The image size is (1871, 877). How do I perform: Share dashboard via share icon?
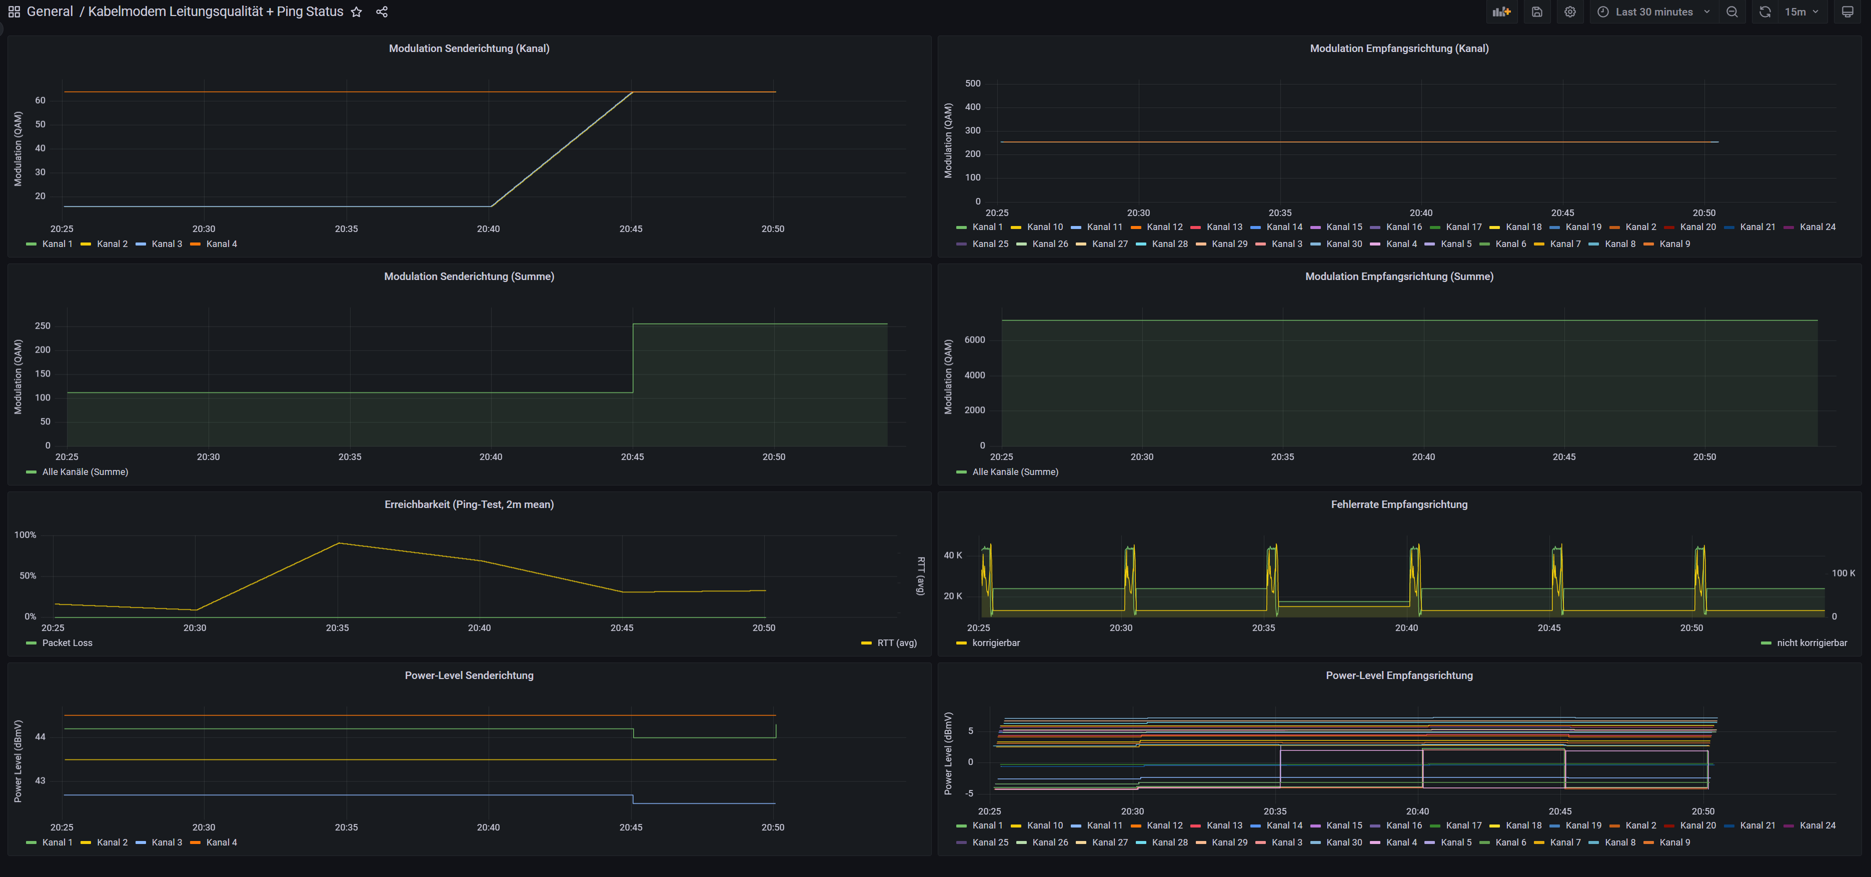coord(382,11)
